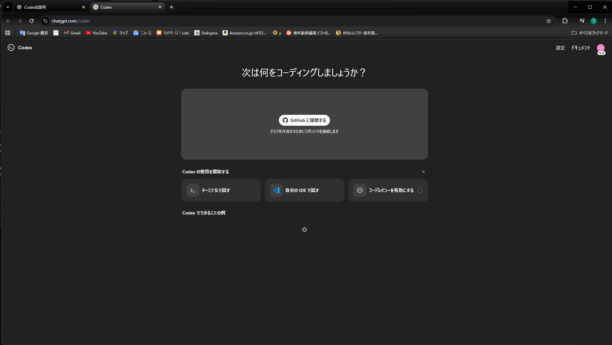This screenshot has height=345, width=612.
Task: View site information icon in address bar
Action: point(45,21)
